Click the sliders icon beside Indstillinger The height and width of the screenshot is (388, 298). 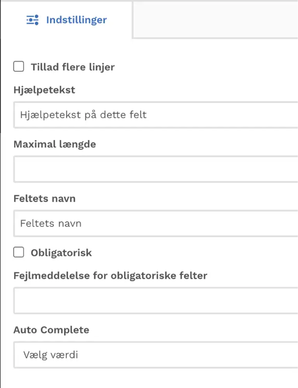click(x=33, y=20)
